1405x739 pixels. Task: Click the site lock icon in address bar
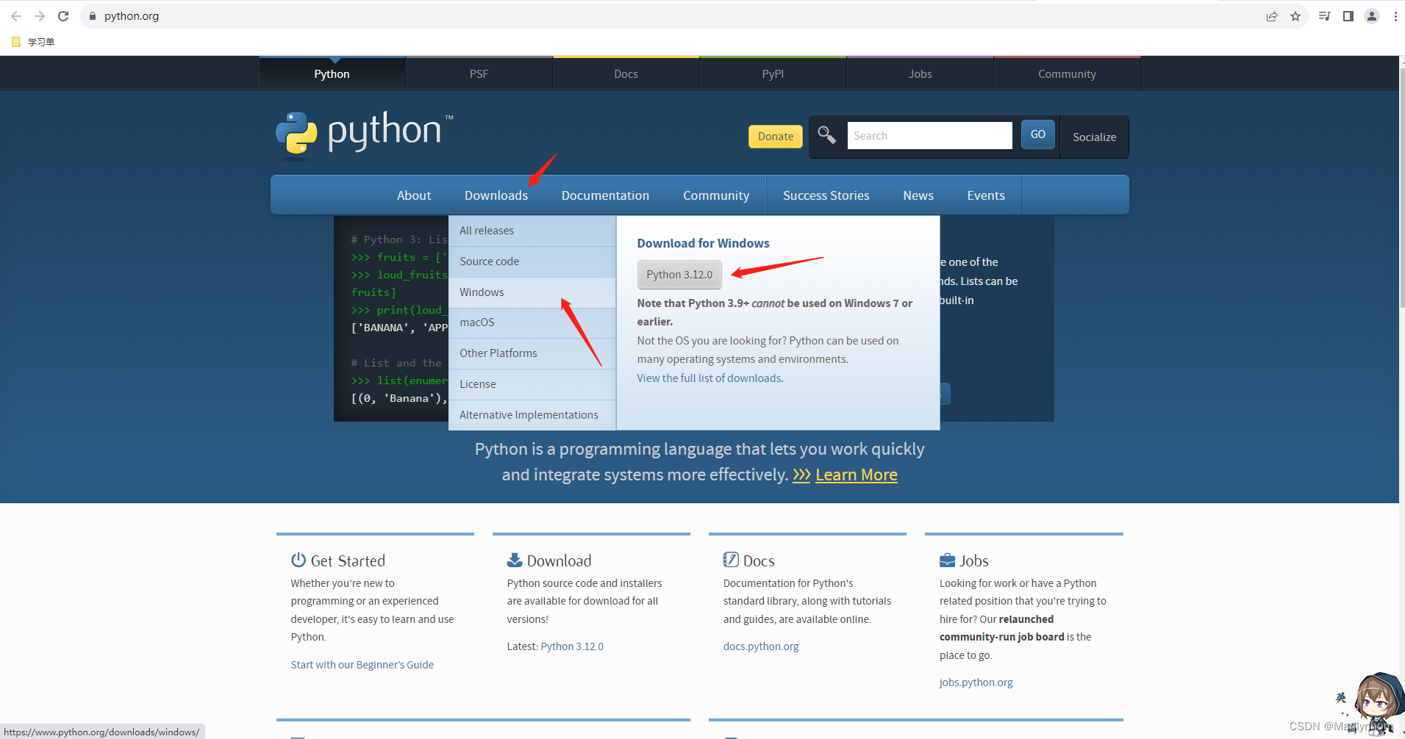(x=93, y=16)
